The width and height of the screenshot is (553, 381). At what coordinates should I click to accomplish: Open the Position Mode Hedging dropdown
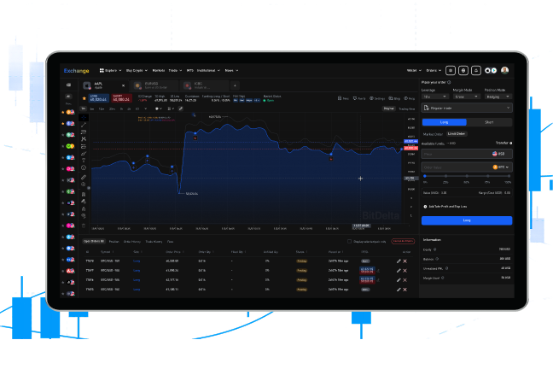[498, 97]
